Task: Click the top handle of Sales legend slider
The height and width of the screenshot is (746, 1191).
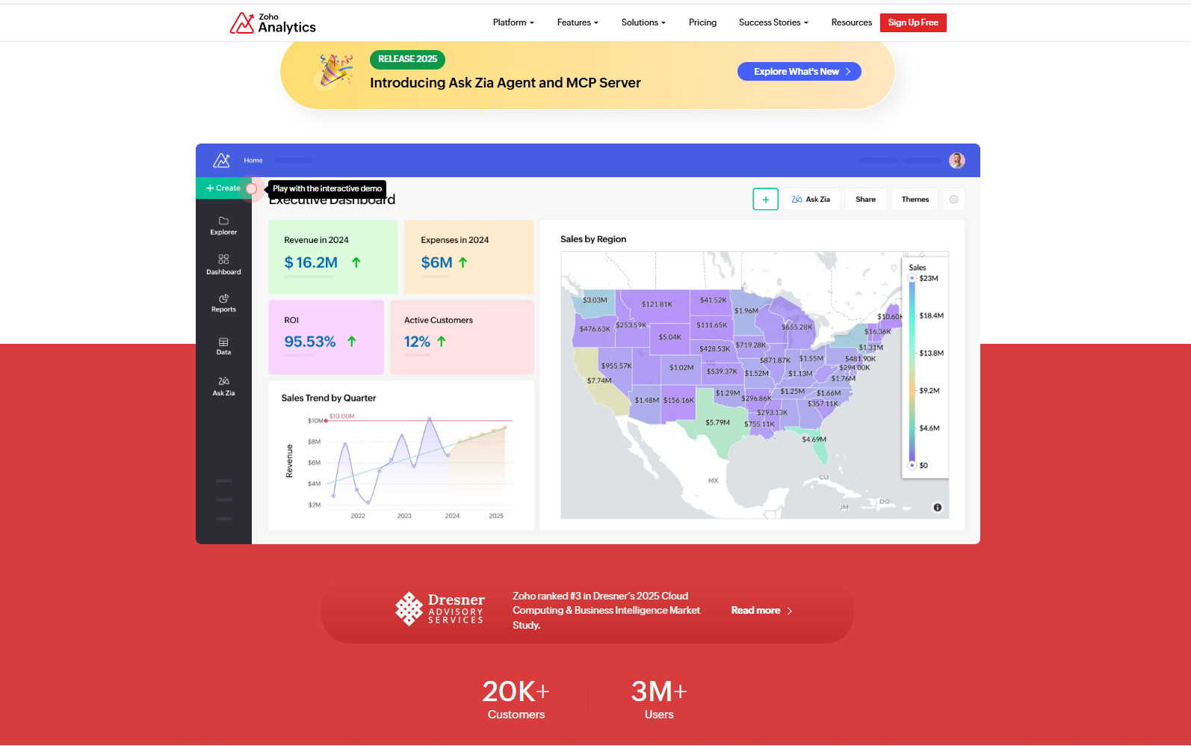Action: 912,278
